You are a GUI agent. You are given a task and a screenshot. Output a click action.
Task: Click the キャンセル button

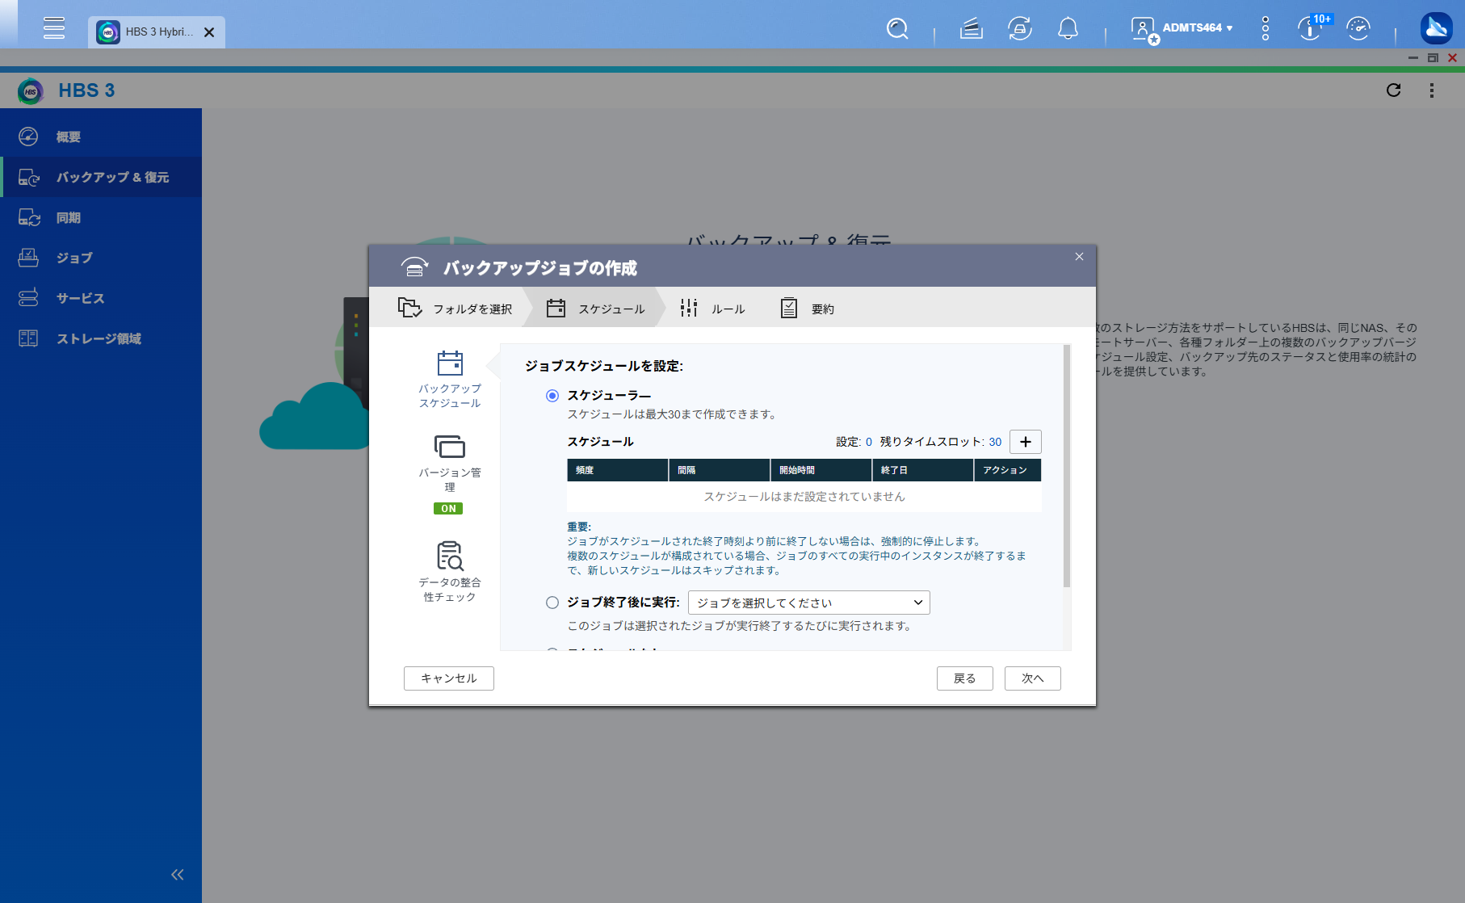449,678
